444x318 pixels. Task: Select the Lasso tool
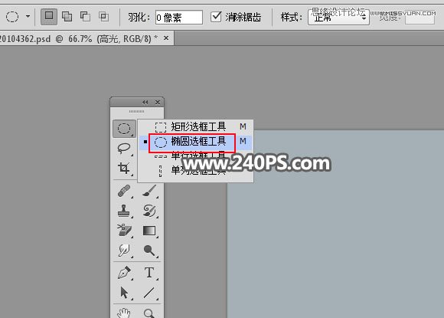(x=124, y=148)
